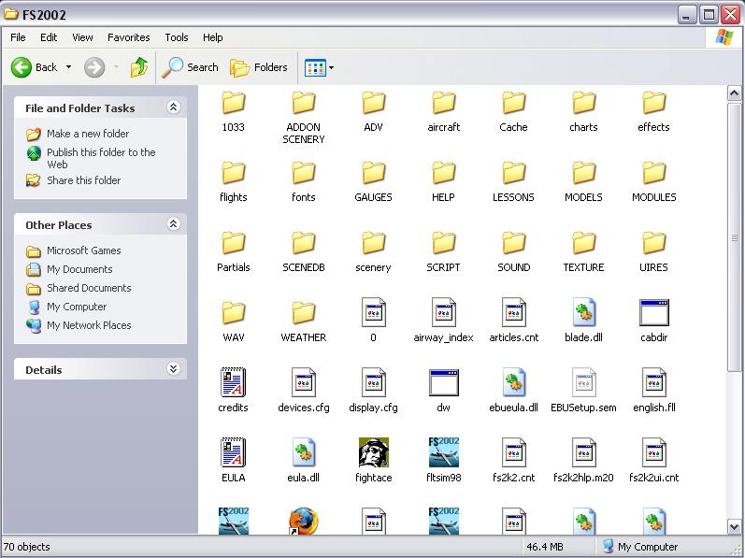
Task: Open the 1033 folder
Action: 234,112
